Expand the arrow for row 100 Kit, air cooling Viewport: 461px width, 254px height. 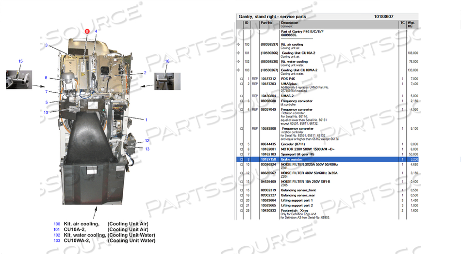[x=238, y=45]
